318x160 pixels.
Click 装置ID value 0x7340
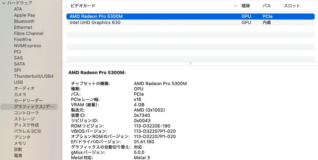coord(142,115)
